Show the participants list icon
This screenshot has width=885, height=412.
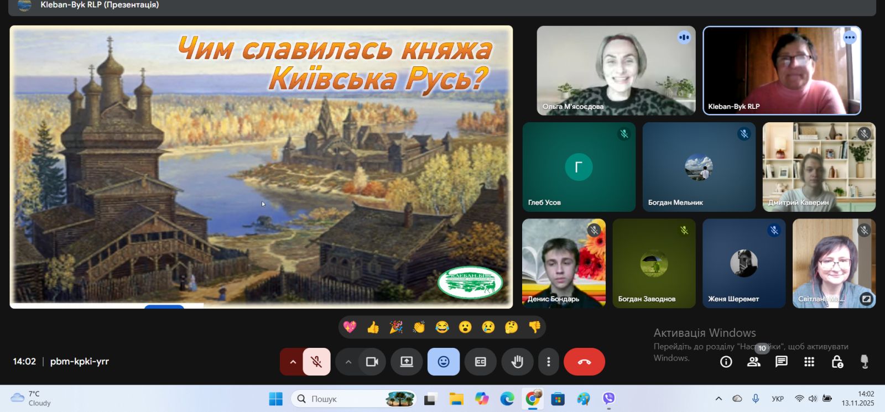(x=753, y=362)
